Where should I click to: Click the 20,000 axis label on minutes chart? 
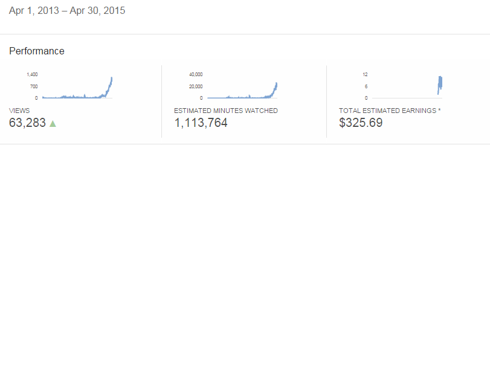(x=196, y=86)
